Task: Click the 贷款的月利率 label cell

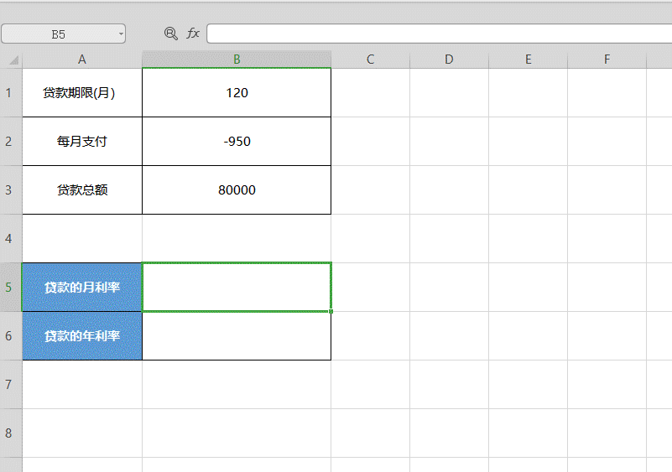Action: pos(82,287)
